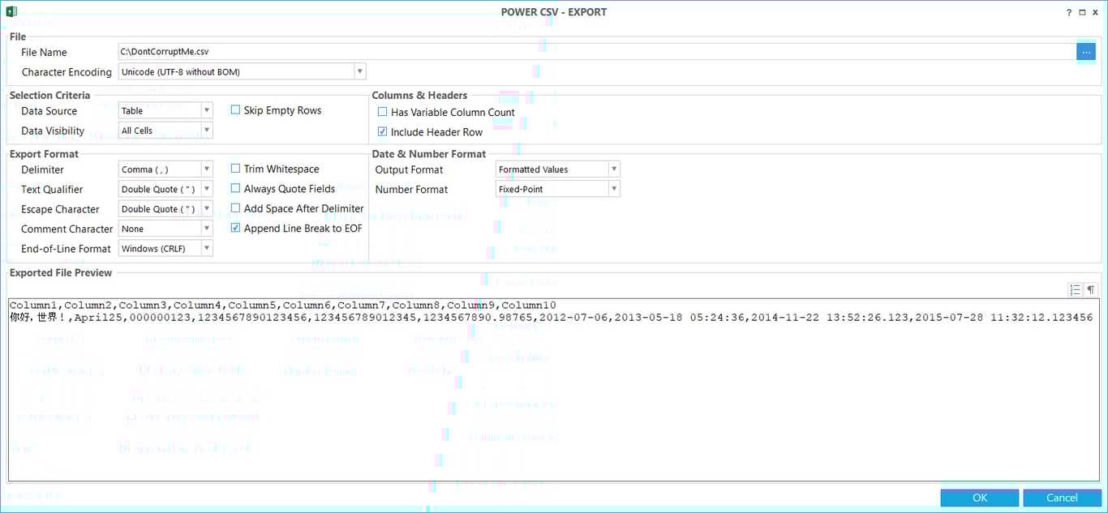Click the Character Encoding label
Viewport: 1108px width, 513px height.
[67, 72]
